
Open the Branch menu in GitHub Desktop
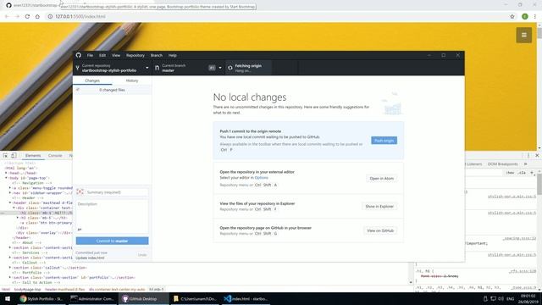156,55
